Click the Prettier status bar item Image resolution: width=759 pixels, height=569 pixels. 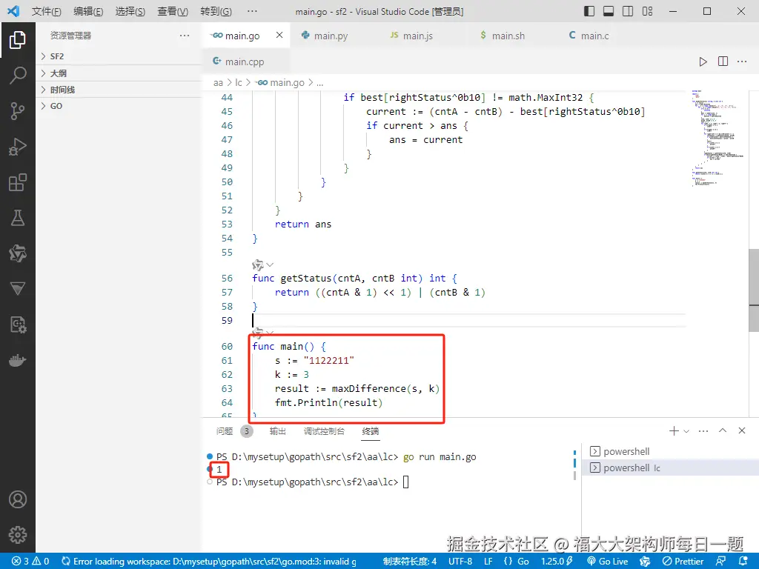coord(683,562)
